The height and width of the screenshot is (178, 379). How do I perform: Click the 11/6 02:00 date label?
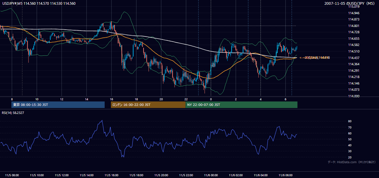(x=236, y=175)
